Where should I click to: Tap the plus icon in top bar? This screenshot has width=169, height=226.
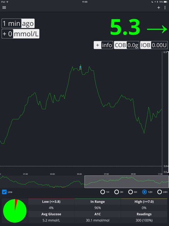(x=159, y=8)
